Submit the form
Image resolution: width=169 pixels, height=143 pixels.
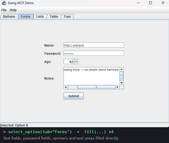(74, 96)
